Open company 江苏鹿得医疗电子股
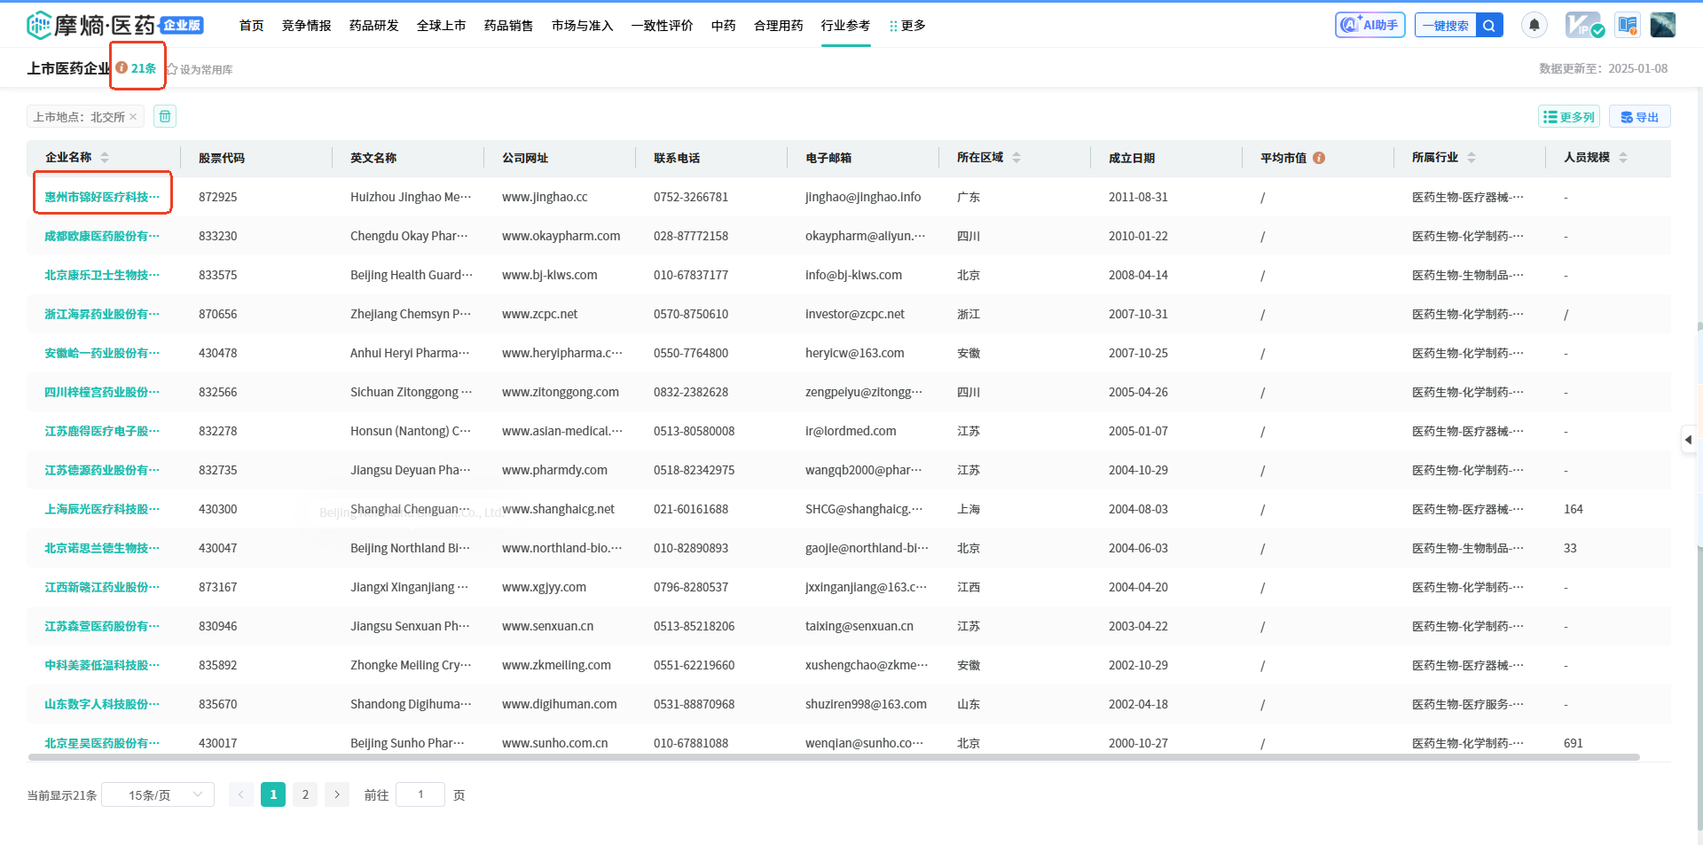Viewport: 1703px width, 845px height. tap(102, 431)
